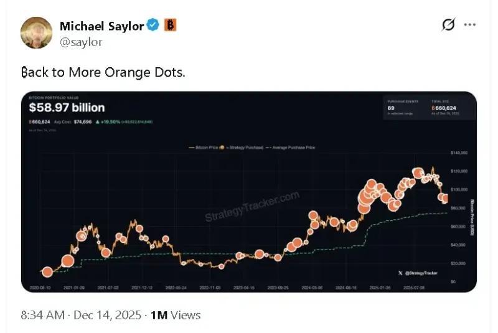The image size is (498, 333).
Task: Click the blue verified checkmark badge
Action: pos(153,26)
